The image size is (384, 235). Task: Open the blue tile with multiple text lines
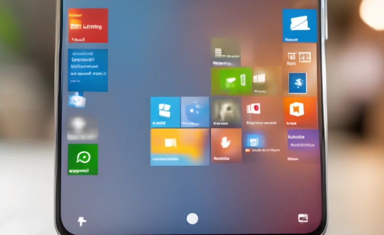(88, 70)
